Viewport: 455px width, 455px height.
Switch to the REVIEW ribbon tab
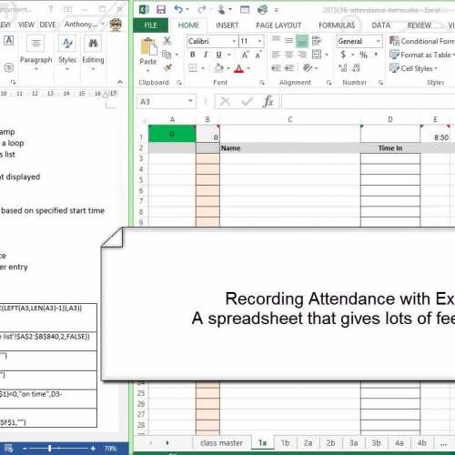(x=420, y=25)
